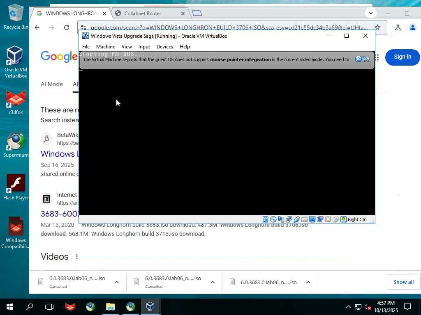The width and height of the screenshot is (421, 315).
Task: Go back in the browser
Action: click(37, 27)
